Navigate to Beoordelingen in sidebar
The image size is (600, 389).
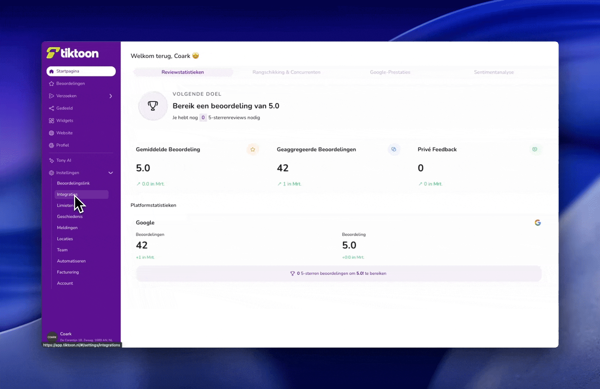click(x=70, y=84)
